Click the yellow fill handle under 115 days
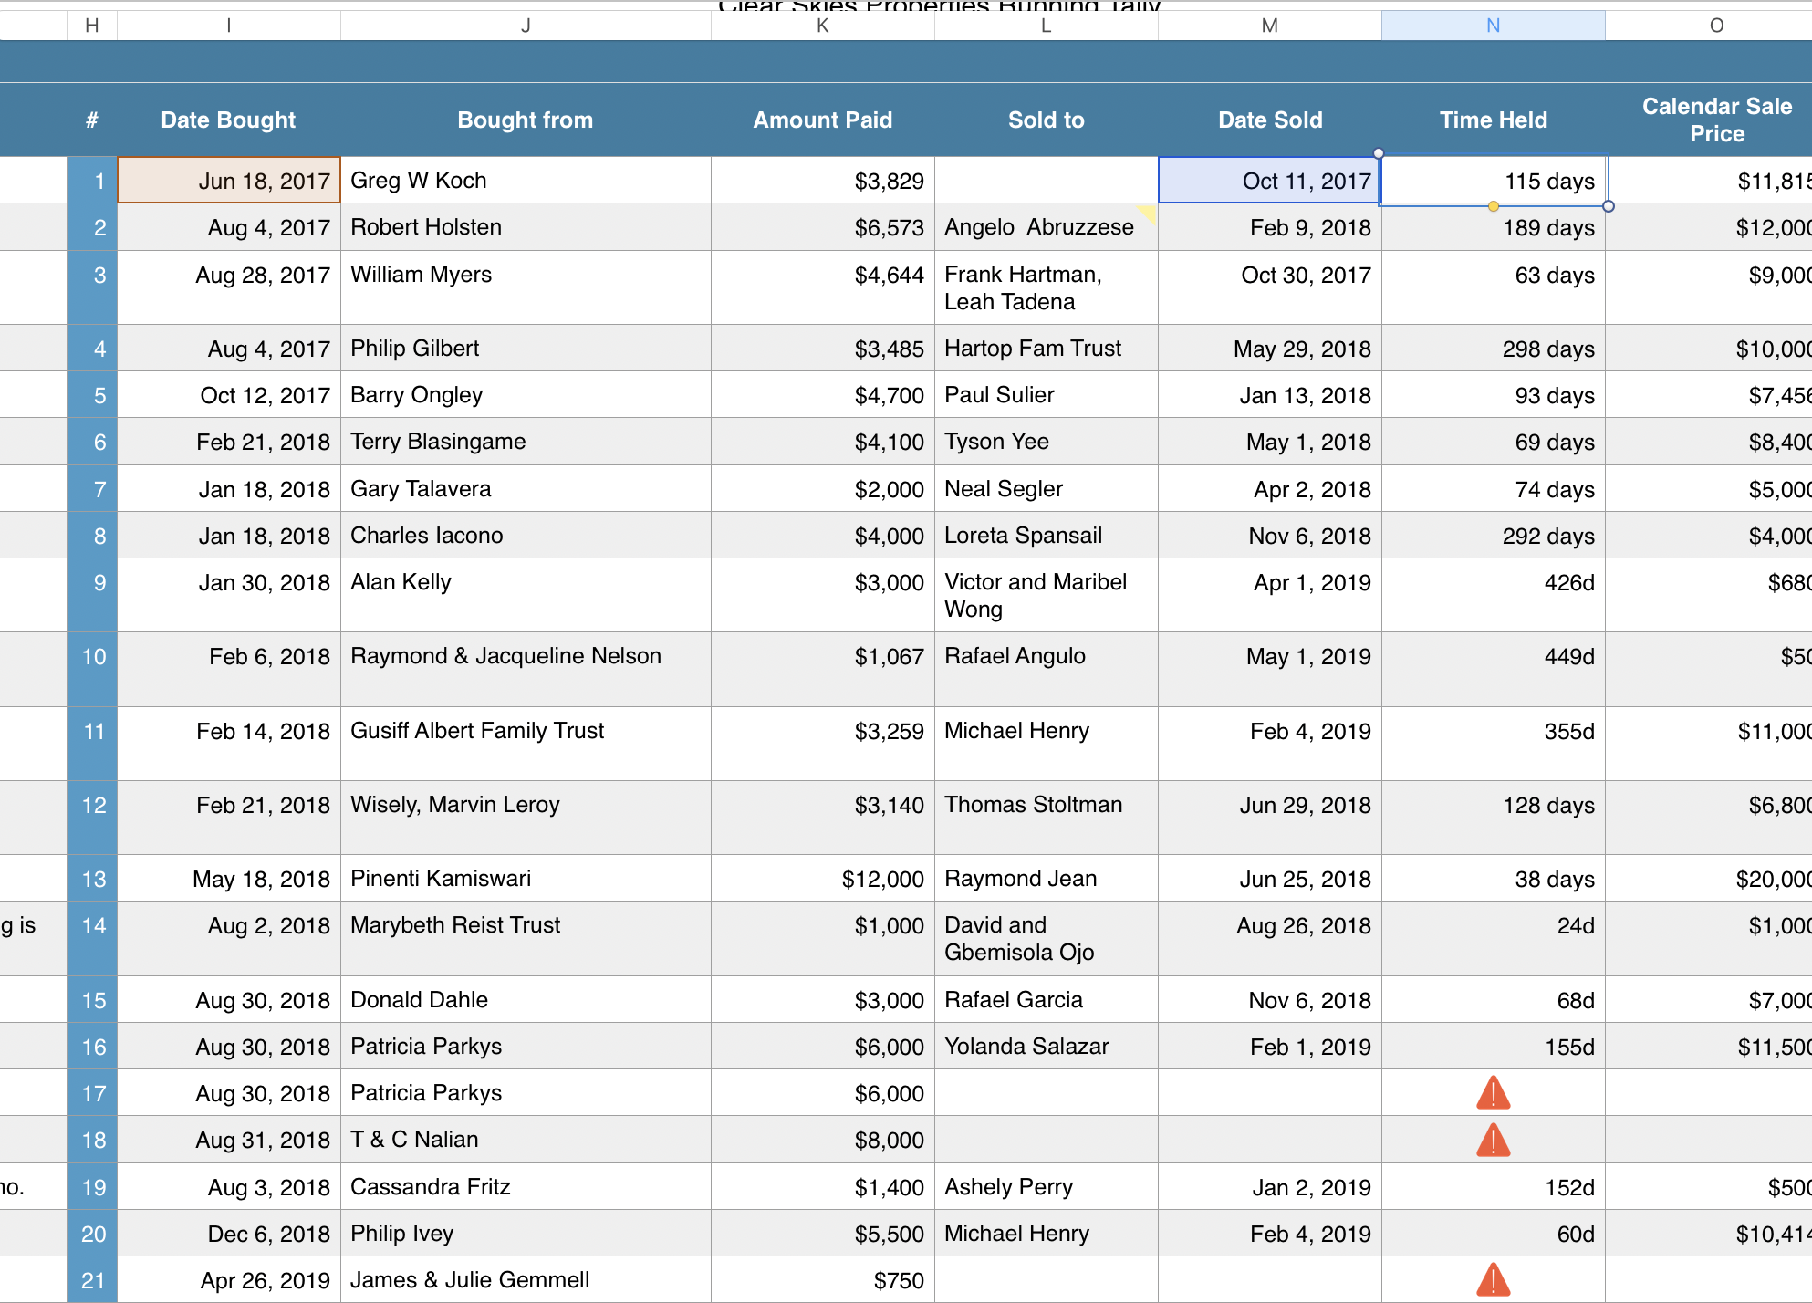 1493,206
